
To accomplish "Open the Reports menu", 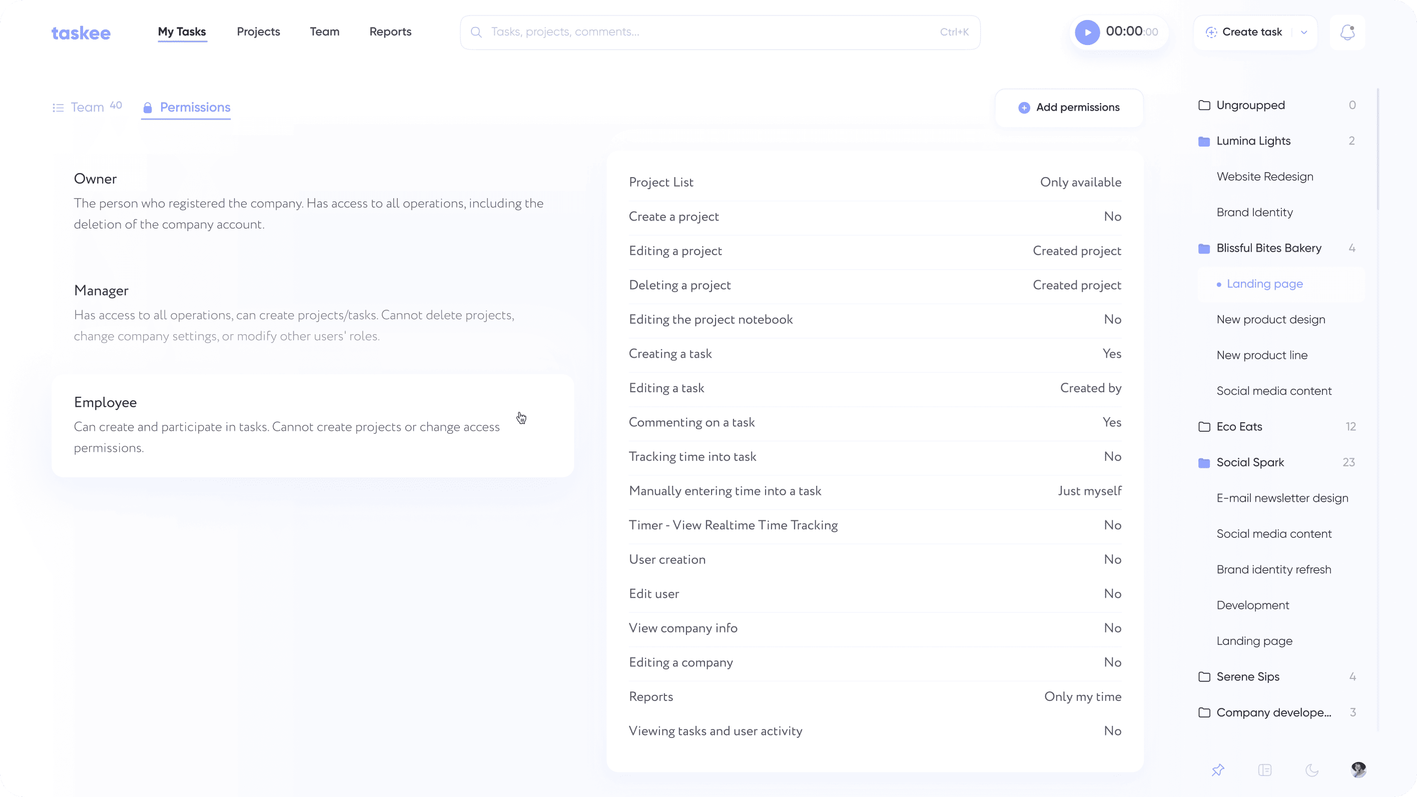I will tap(391, 32).
